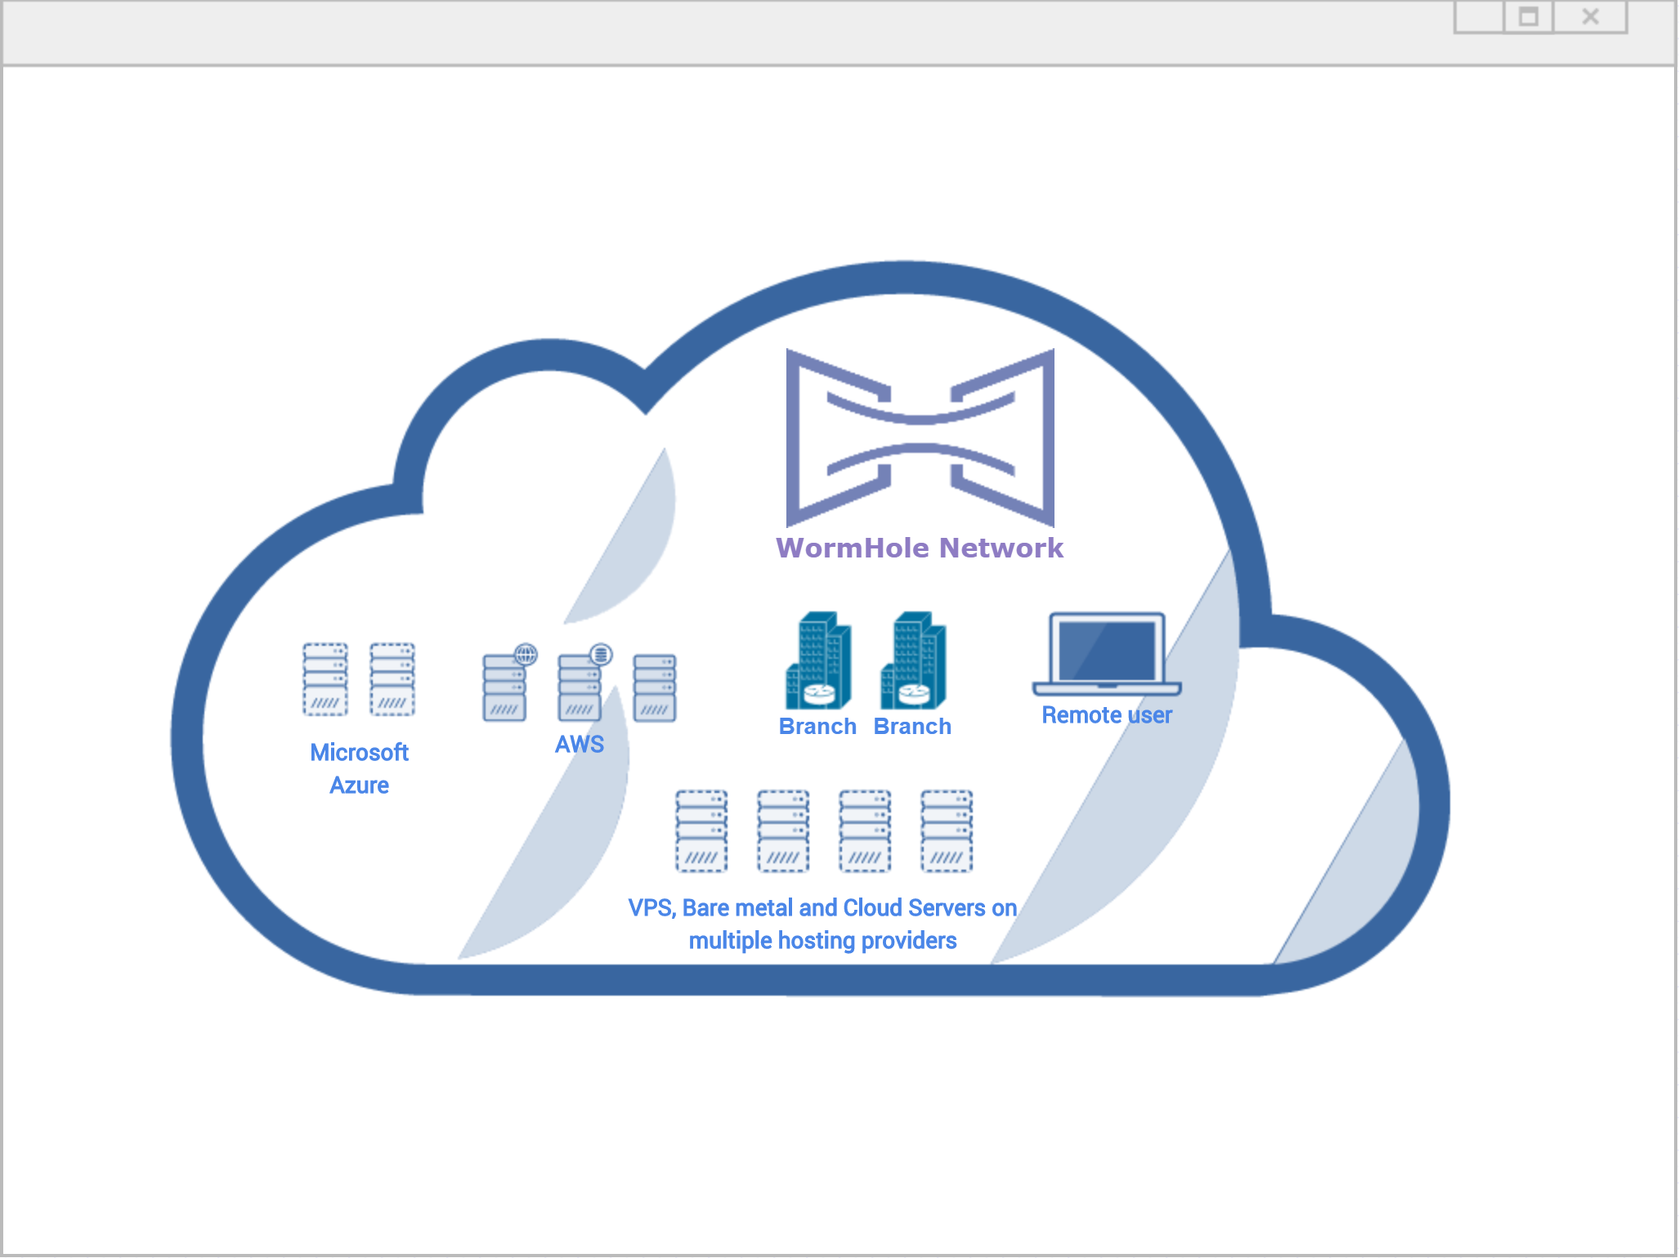Click the second VPS server icon

click(x=783, y=830)
